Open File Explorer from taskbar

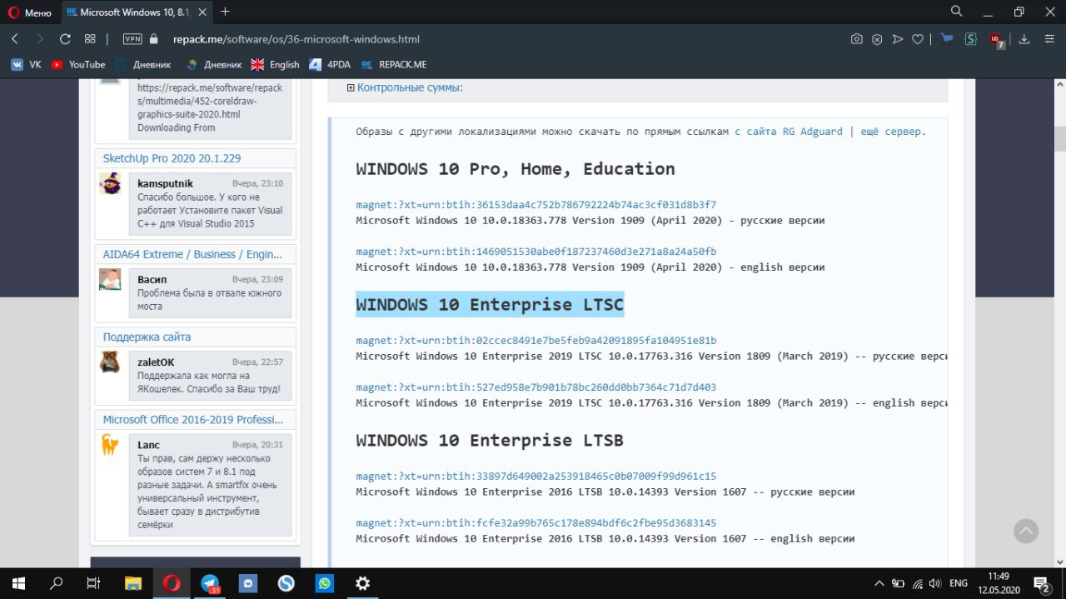(133, 583)
